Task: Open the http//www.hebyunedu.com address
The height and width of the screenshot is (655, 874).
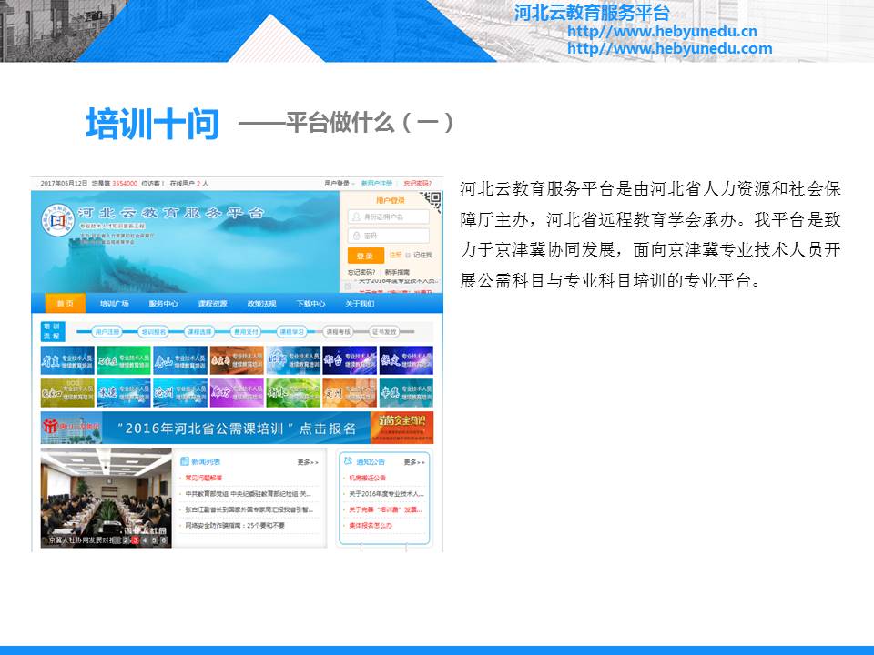Action: click(x=670, y=48)
